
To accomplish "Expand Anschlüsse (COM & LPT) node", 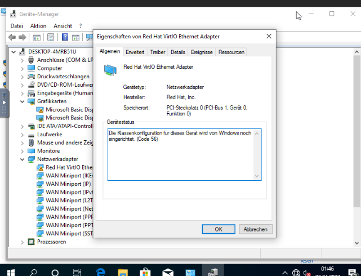I will click(22, 60).
